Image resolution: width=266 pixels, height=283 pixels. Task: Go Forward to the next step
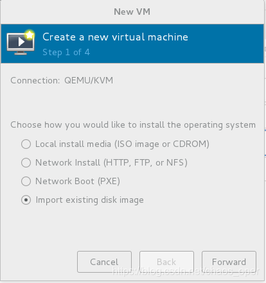(x=229, y=262)
